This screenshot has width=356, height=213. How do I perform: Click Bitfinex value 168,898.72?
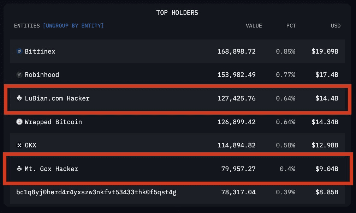[236, 51]
